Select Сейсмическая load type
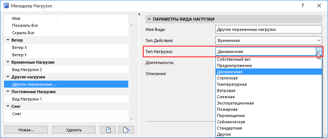The height and width of the screenshot is (138, 328). pos(268,122)
